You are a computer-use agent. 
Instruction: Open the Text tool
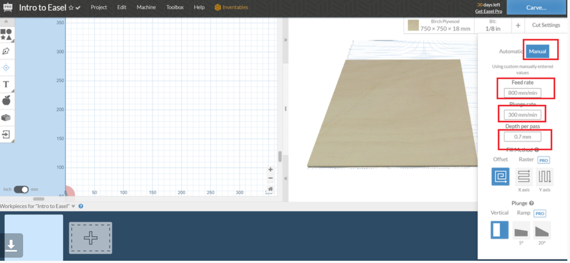7,84
